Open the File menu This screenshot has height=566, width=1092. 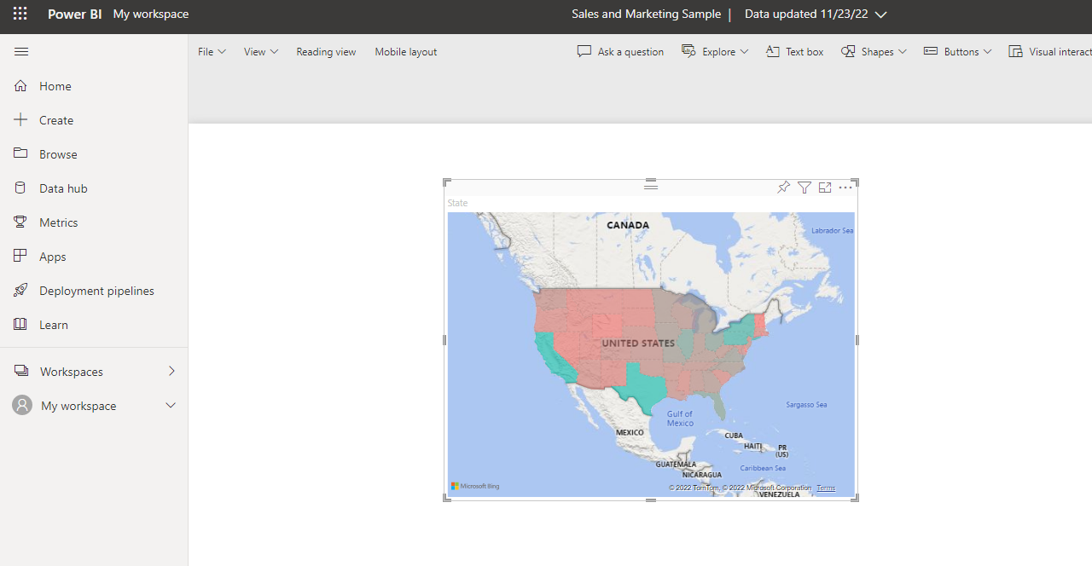click(x=212, y=52)
